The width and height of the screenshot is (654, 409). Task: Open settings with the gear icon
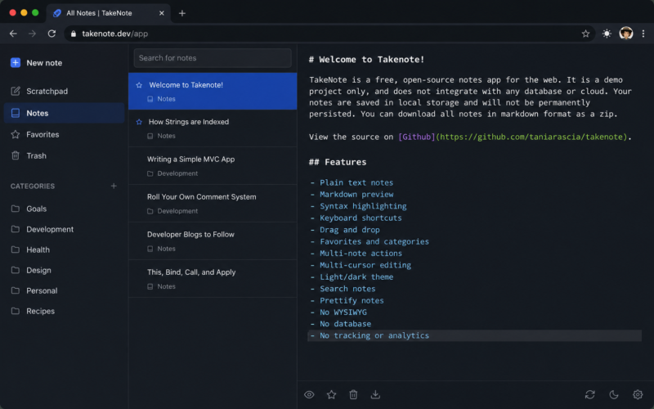click(638, 394)
